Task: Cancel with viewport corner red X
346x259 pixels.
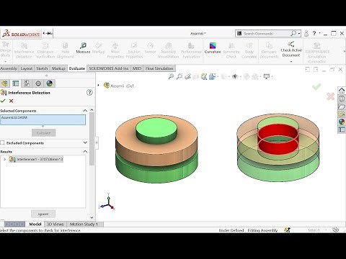Action: [x=331, y=96]
